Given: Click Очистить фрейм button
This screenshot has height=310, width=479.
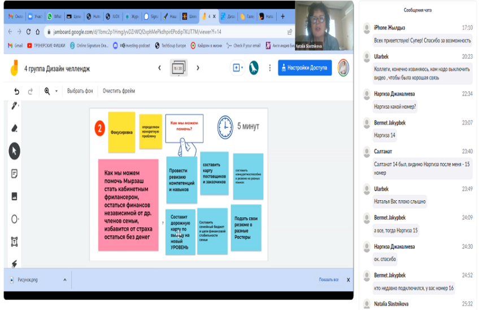Looking at the screenshot, I should [x=119, y=91].
